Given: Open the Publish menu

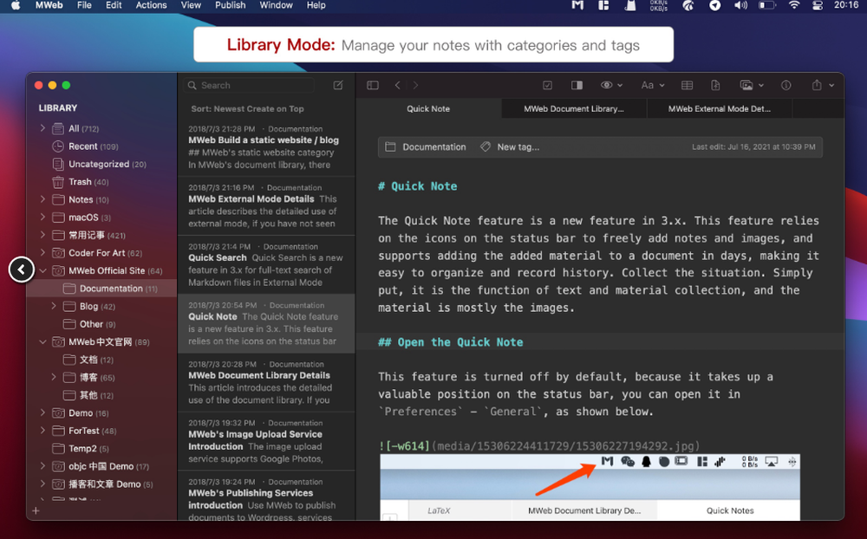Looking at the screenshot, I should pyautogui.click(x=230, y=5).
